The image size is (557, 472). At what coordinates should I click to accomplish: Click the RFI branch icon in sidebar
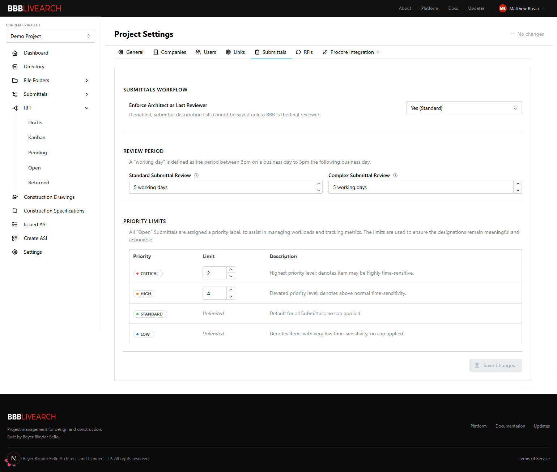point(15,108)
